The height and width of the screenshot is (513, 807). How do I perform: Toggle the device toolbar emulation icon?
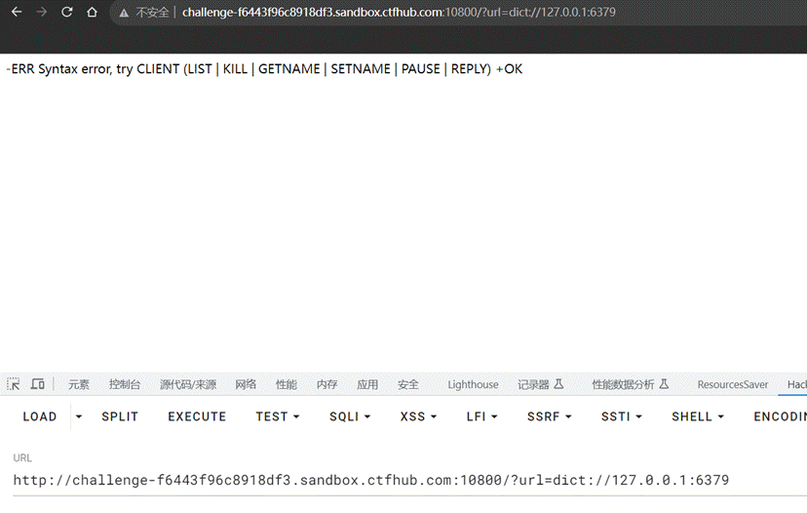(38, 384)
